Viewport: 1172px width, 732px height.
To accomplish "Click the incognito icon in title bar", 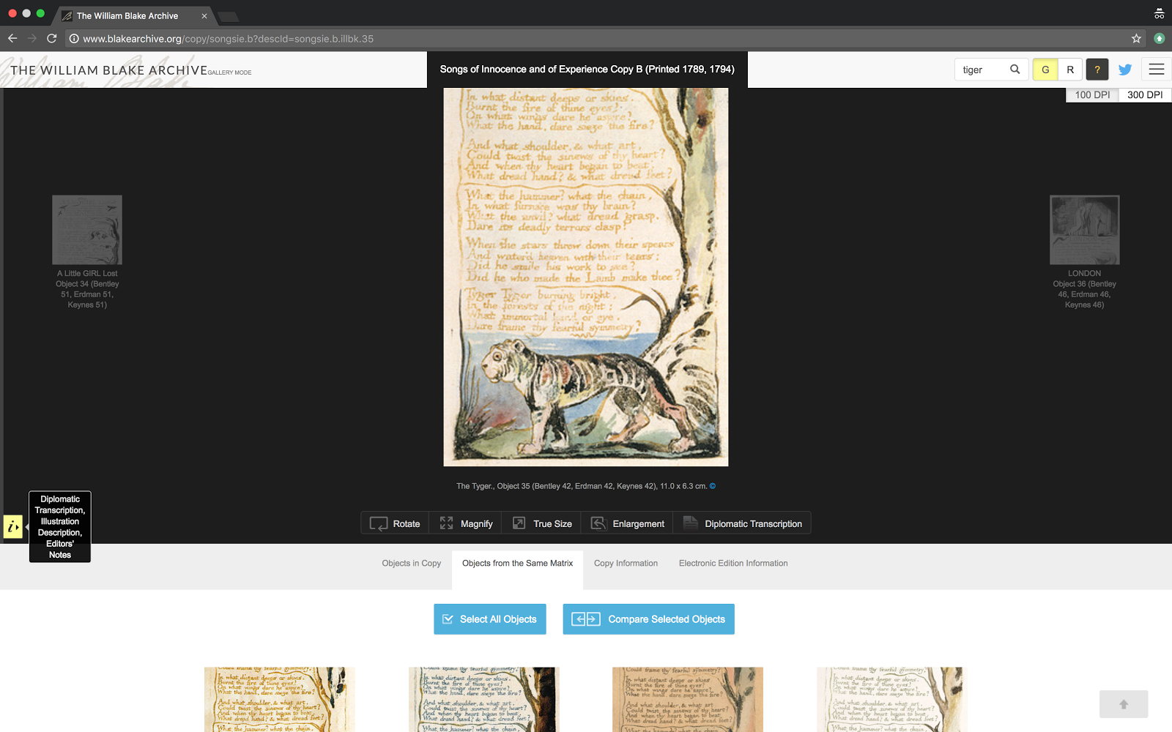I will 1159,13.
